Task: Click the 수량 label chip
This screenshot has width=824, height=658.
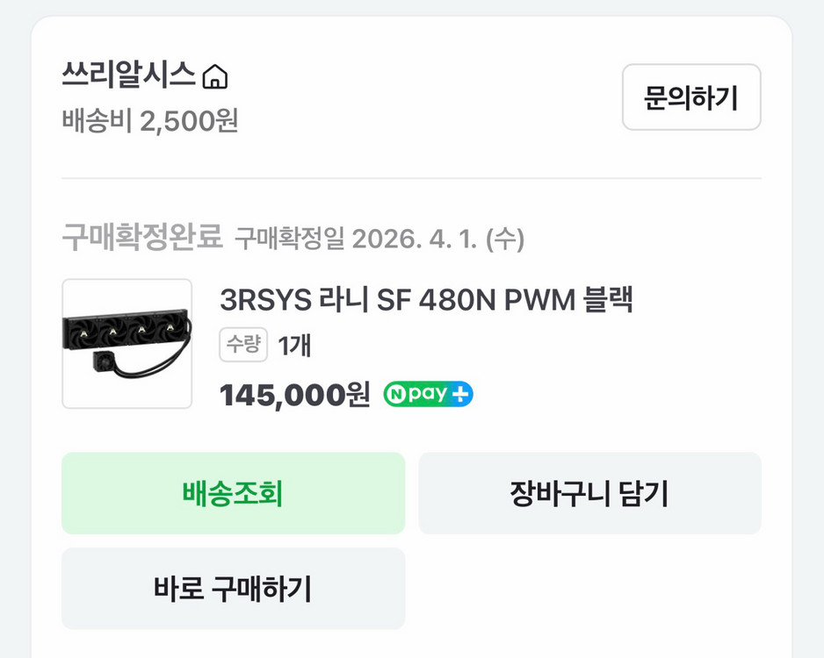Action: pos(242,345)
